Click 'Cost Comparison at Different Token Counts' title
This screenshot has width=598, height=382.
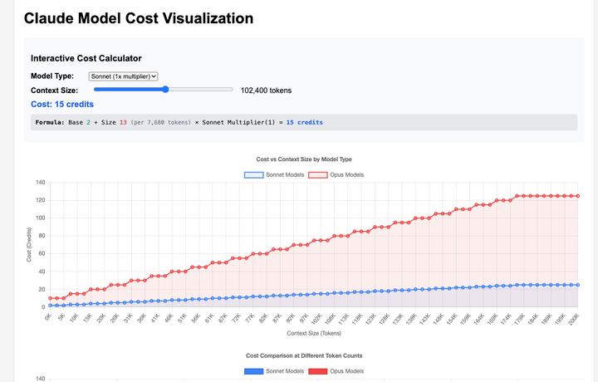(304, 355)
